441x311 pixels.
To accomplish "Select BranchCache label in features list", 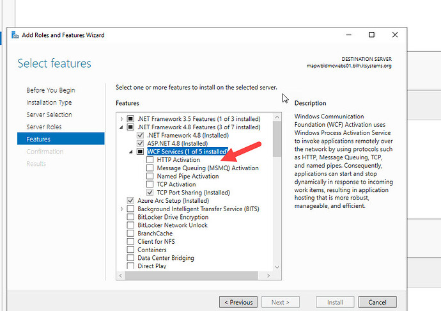I will (x=155, y=233).
